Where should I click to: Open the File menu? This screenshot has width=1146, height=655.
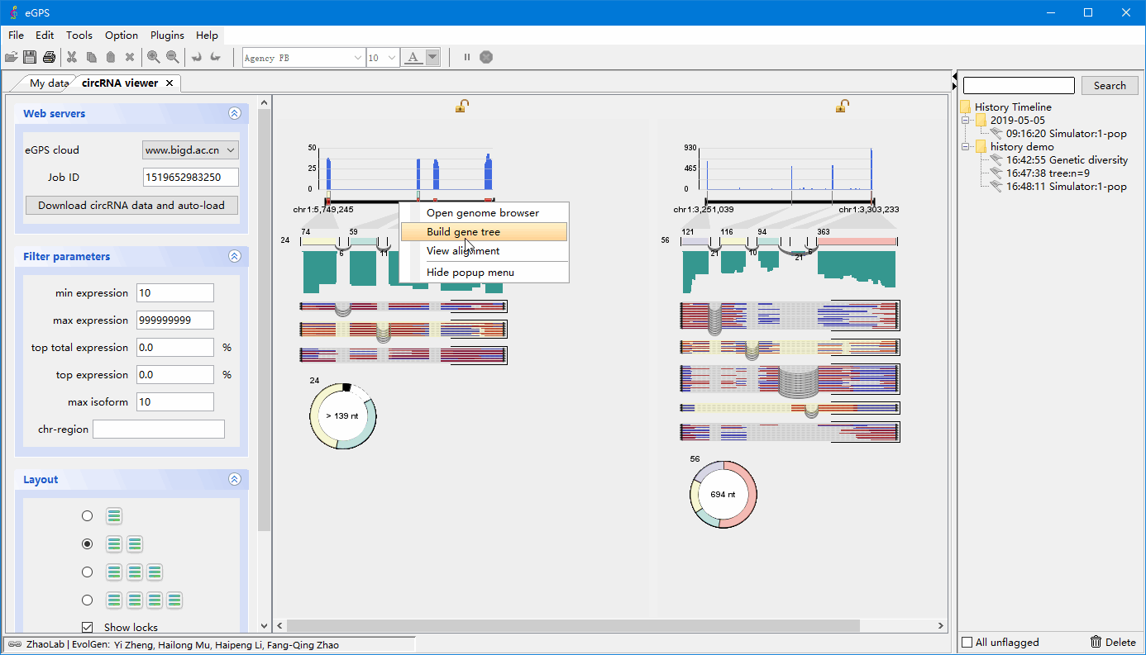(x=16, y=35)
